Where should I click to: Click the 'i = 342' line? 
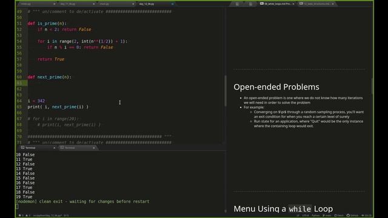[36, 101]
